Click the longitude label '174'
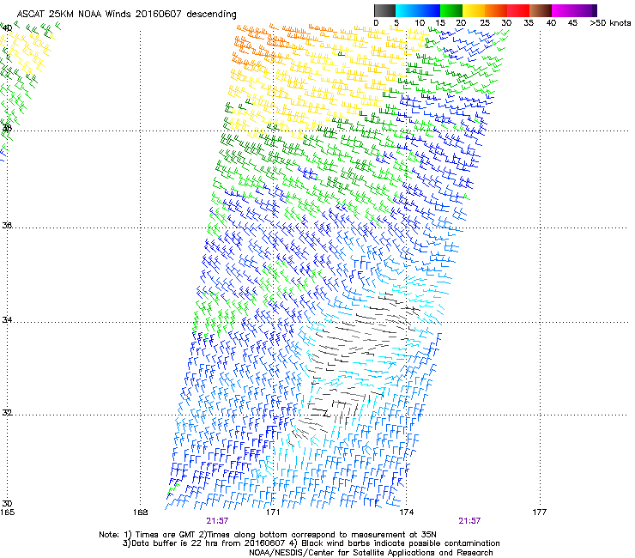Screen dimensions: 635x558 407,513
